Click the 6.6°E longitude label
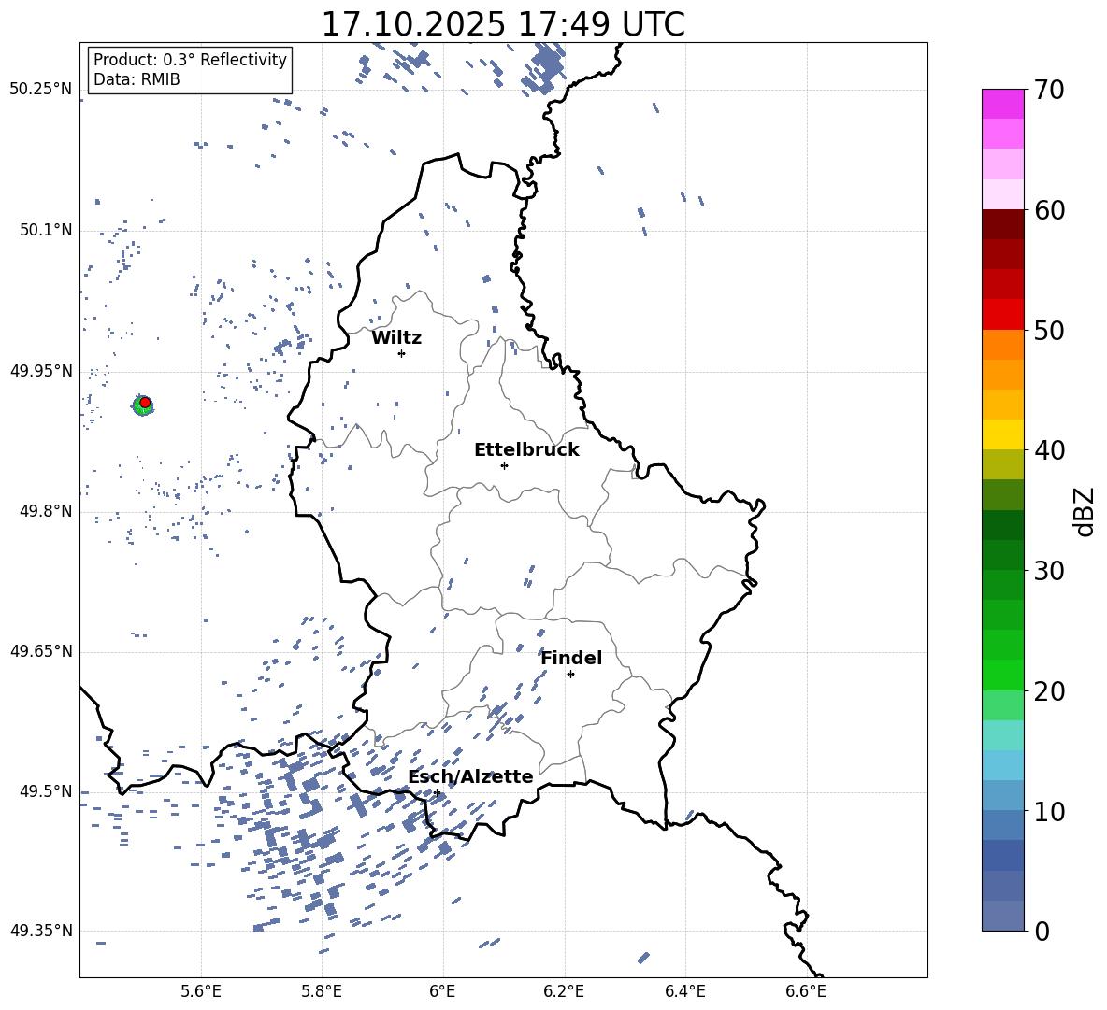1107x1010 pixels. click(x=806, y=991)
